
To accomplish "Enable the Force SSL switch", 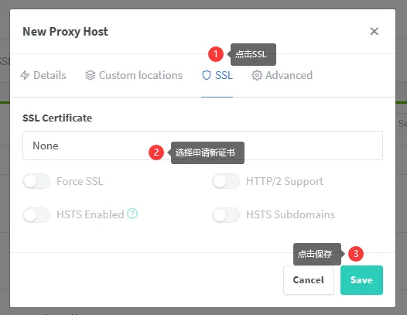I will (36, 181).
